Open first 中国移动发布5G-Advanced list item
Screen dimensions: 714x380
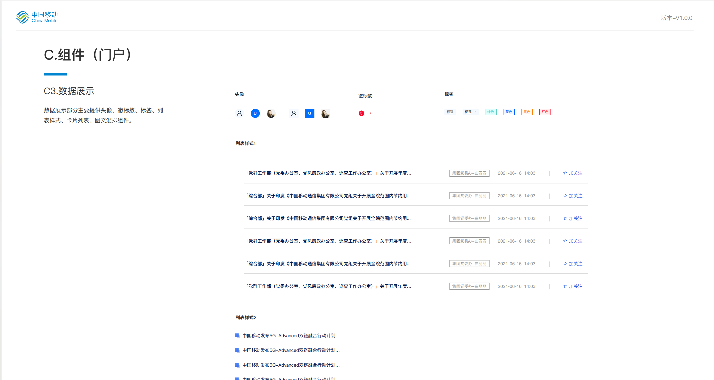click(x=291, y=336)
